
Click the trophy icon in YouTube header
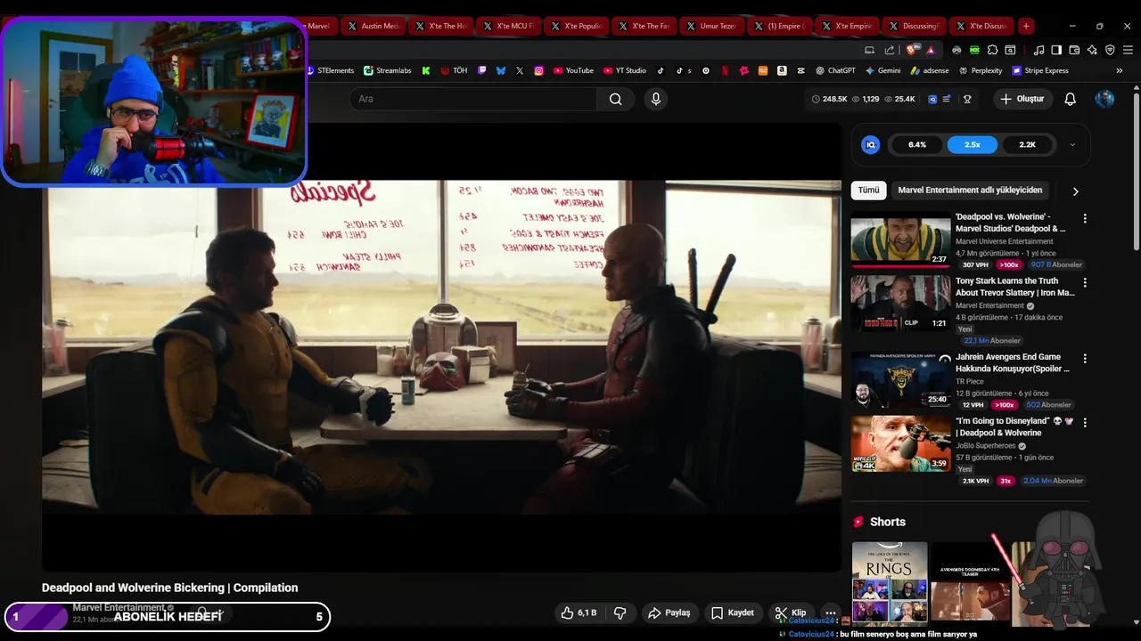pos(967,99)
